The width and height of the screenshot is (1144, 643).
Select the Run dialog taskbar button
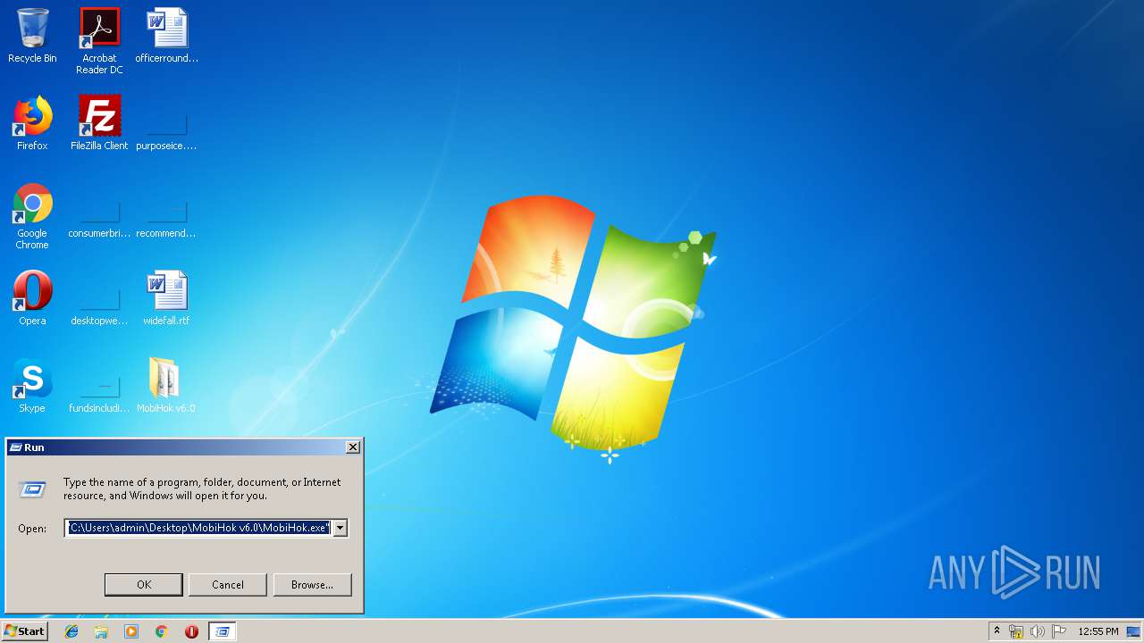click(223, 631)
